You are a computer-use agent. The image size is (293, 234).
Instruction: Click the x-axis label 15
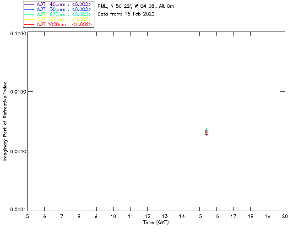coord(199,216)
